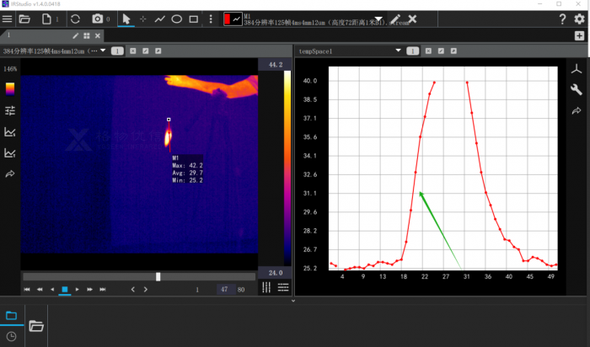Click the current frame number field
This screenshot has height=347, width=590.
224,290
